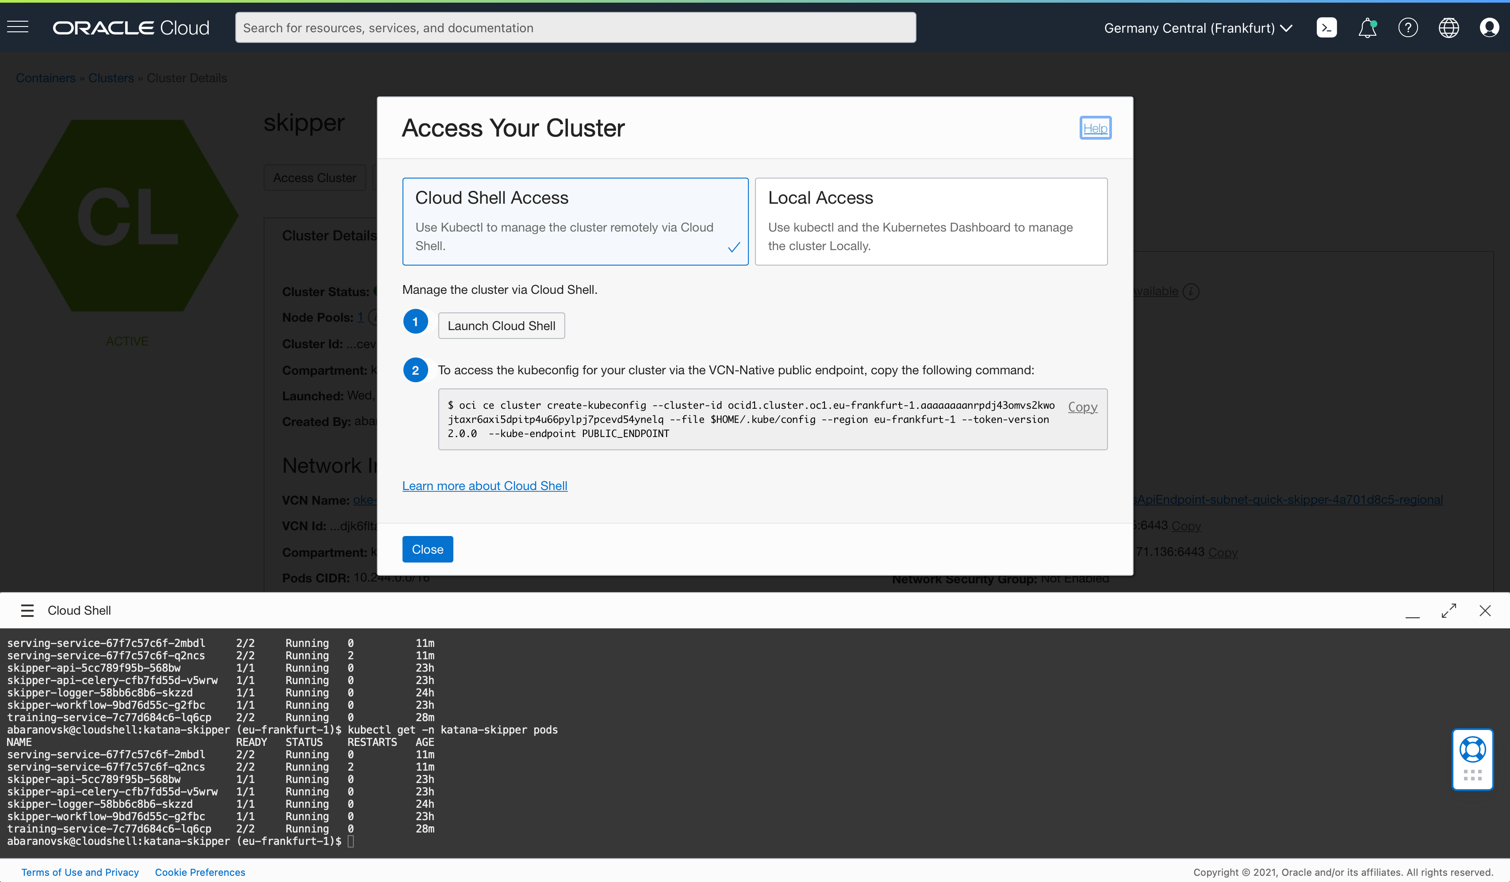This screenshot has width=1510, height=882.
Task: Copy the private endpoint ending :6443
Action: click(1186, 526)
